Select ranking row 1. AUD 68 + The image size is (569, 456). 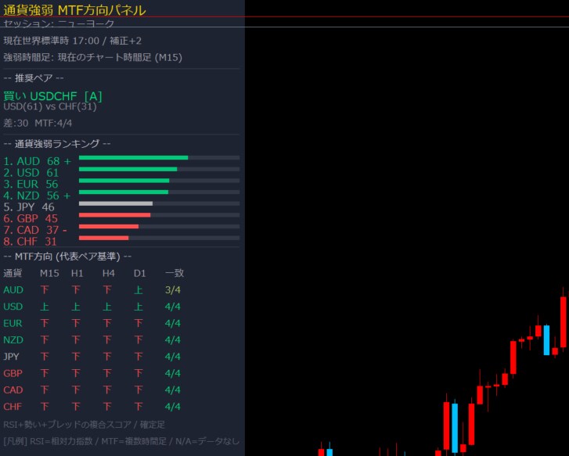click(38, 161)
